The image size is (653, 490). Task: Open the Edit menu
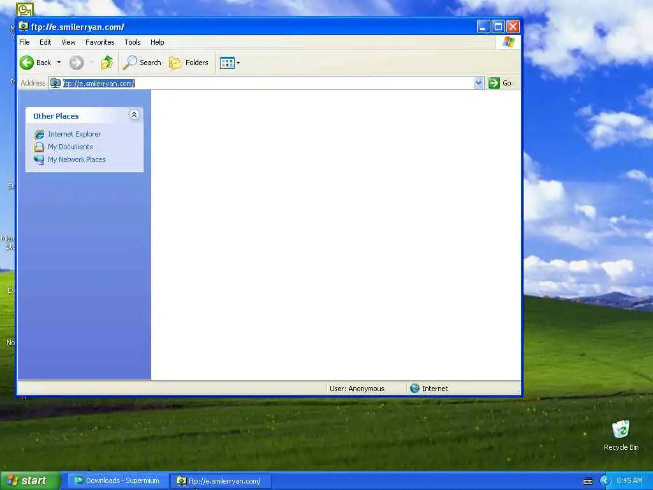[x=45, y=42]
